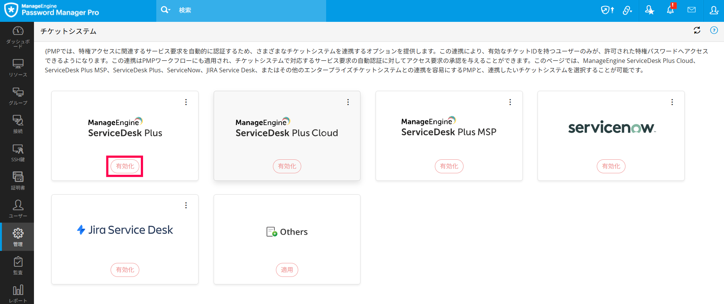Click the ServiceDesk Plus Cloud logo
The height and width of the screenshot is (304, 724).
pyautogui.click(x=287, y=128)
